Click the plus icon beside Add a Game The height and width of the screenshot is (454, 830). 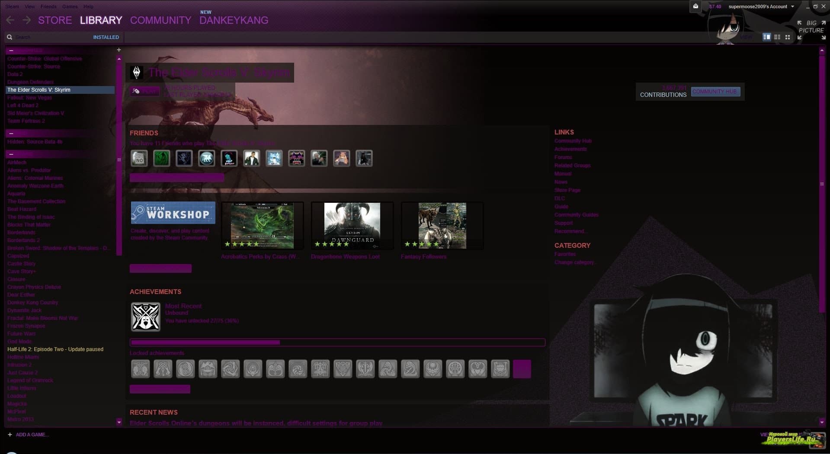pos(10,435)
